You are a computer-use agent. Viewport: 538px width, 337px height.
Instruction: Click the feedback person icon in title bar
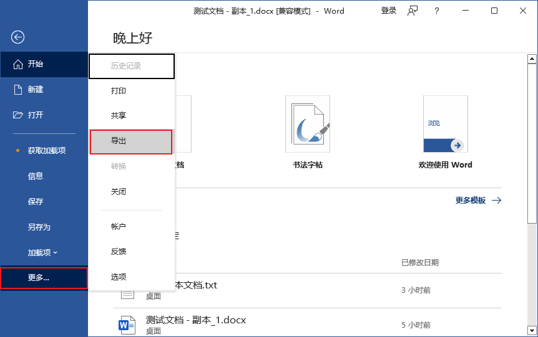pyautogui.click(x=413, y=11)
